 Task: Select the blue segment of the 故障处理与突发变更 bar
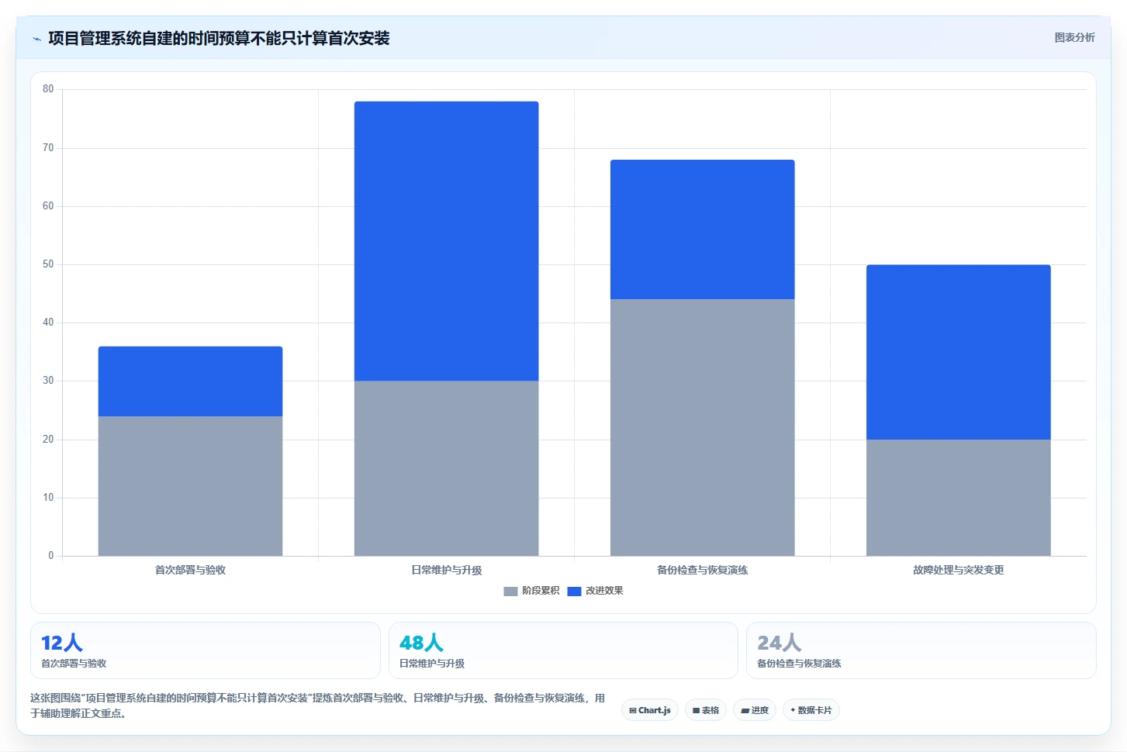pos(958,352)
